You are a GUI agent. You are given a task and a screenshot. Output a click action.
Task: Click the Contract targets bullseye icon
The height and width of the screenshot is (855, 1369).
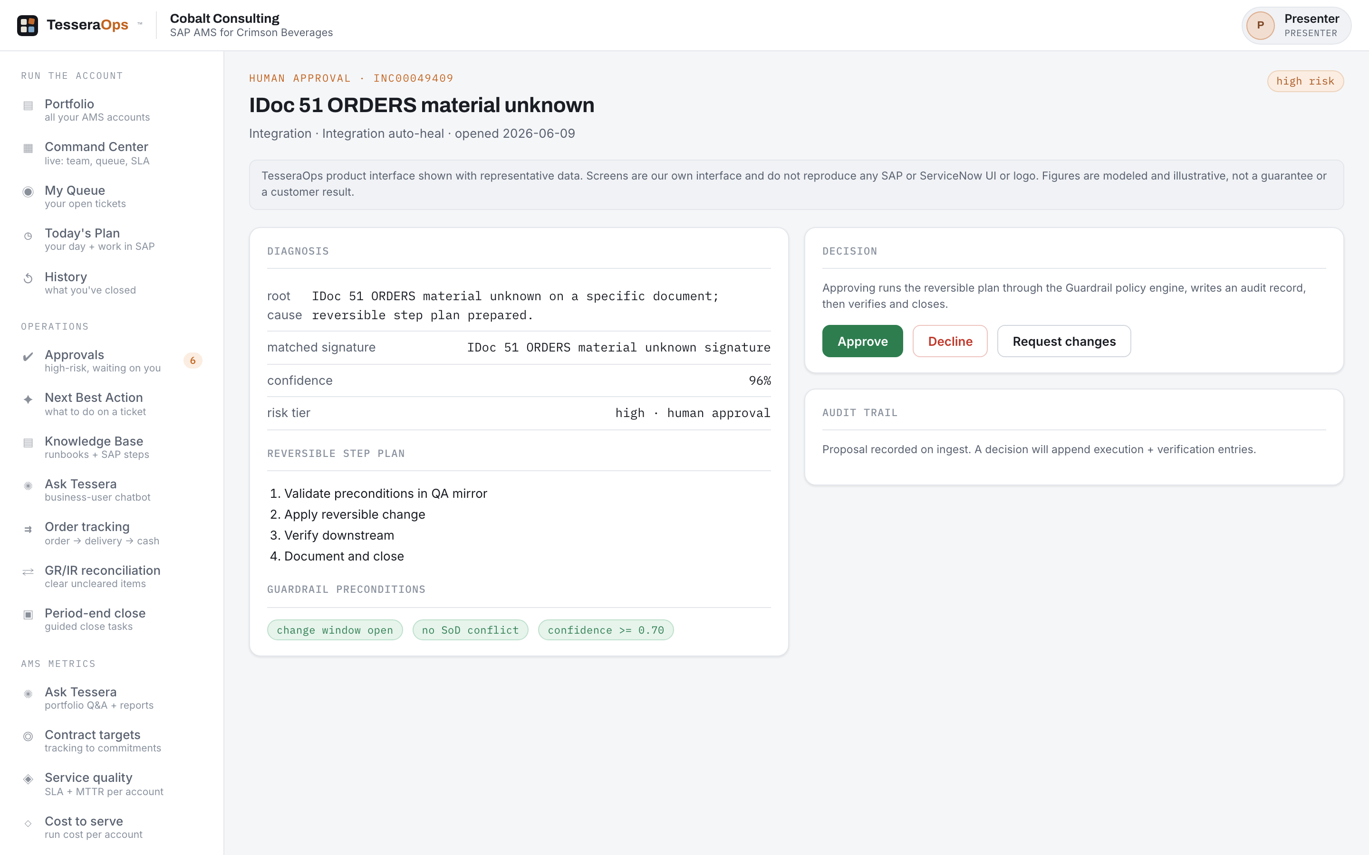point(28,736)
